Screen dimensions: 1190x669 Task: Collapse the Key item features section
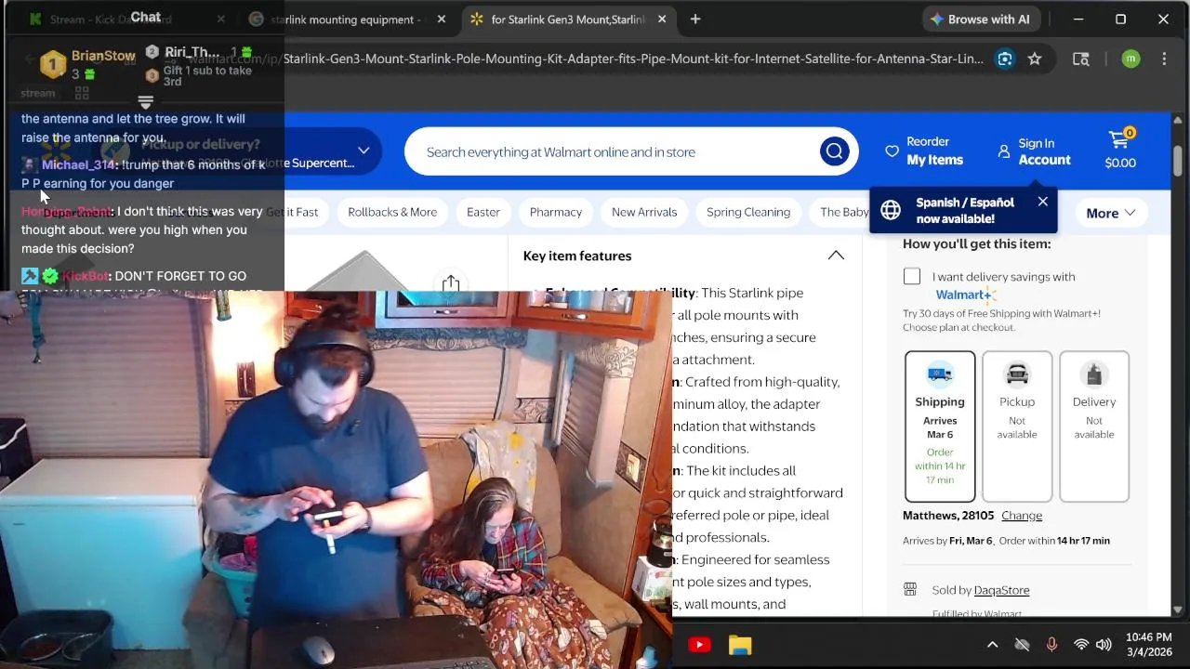(836, 256)
